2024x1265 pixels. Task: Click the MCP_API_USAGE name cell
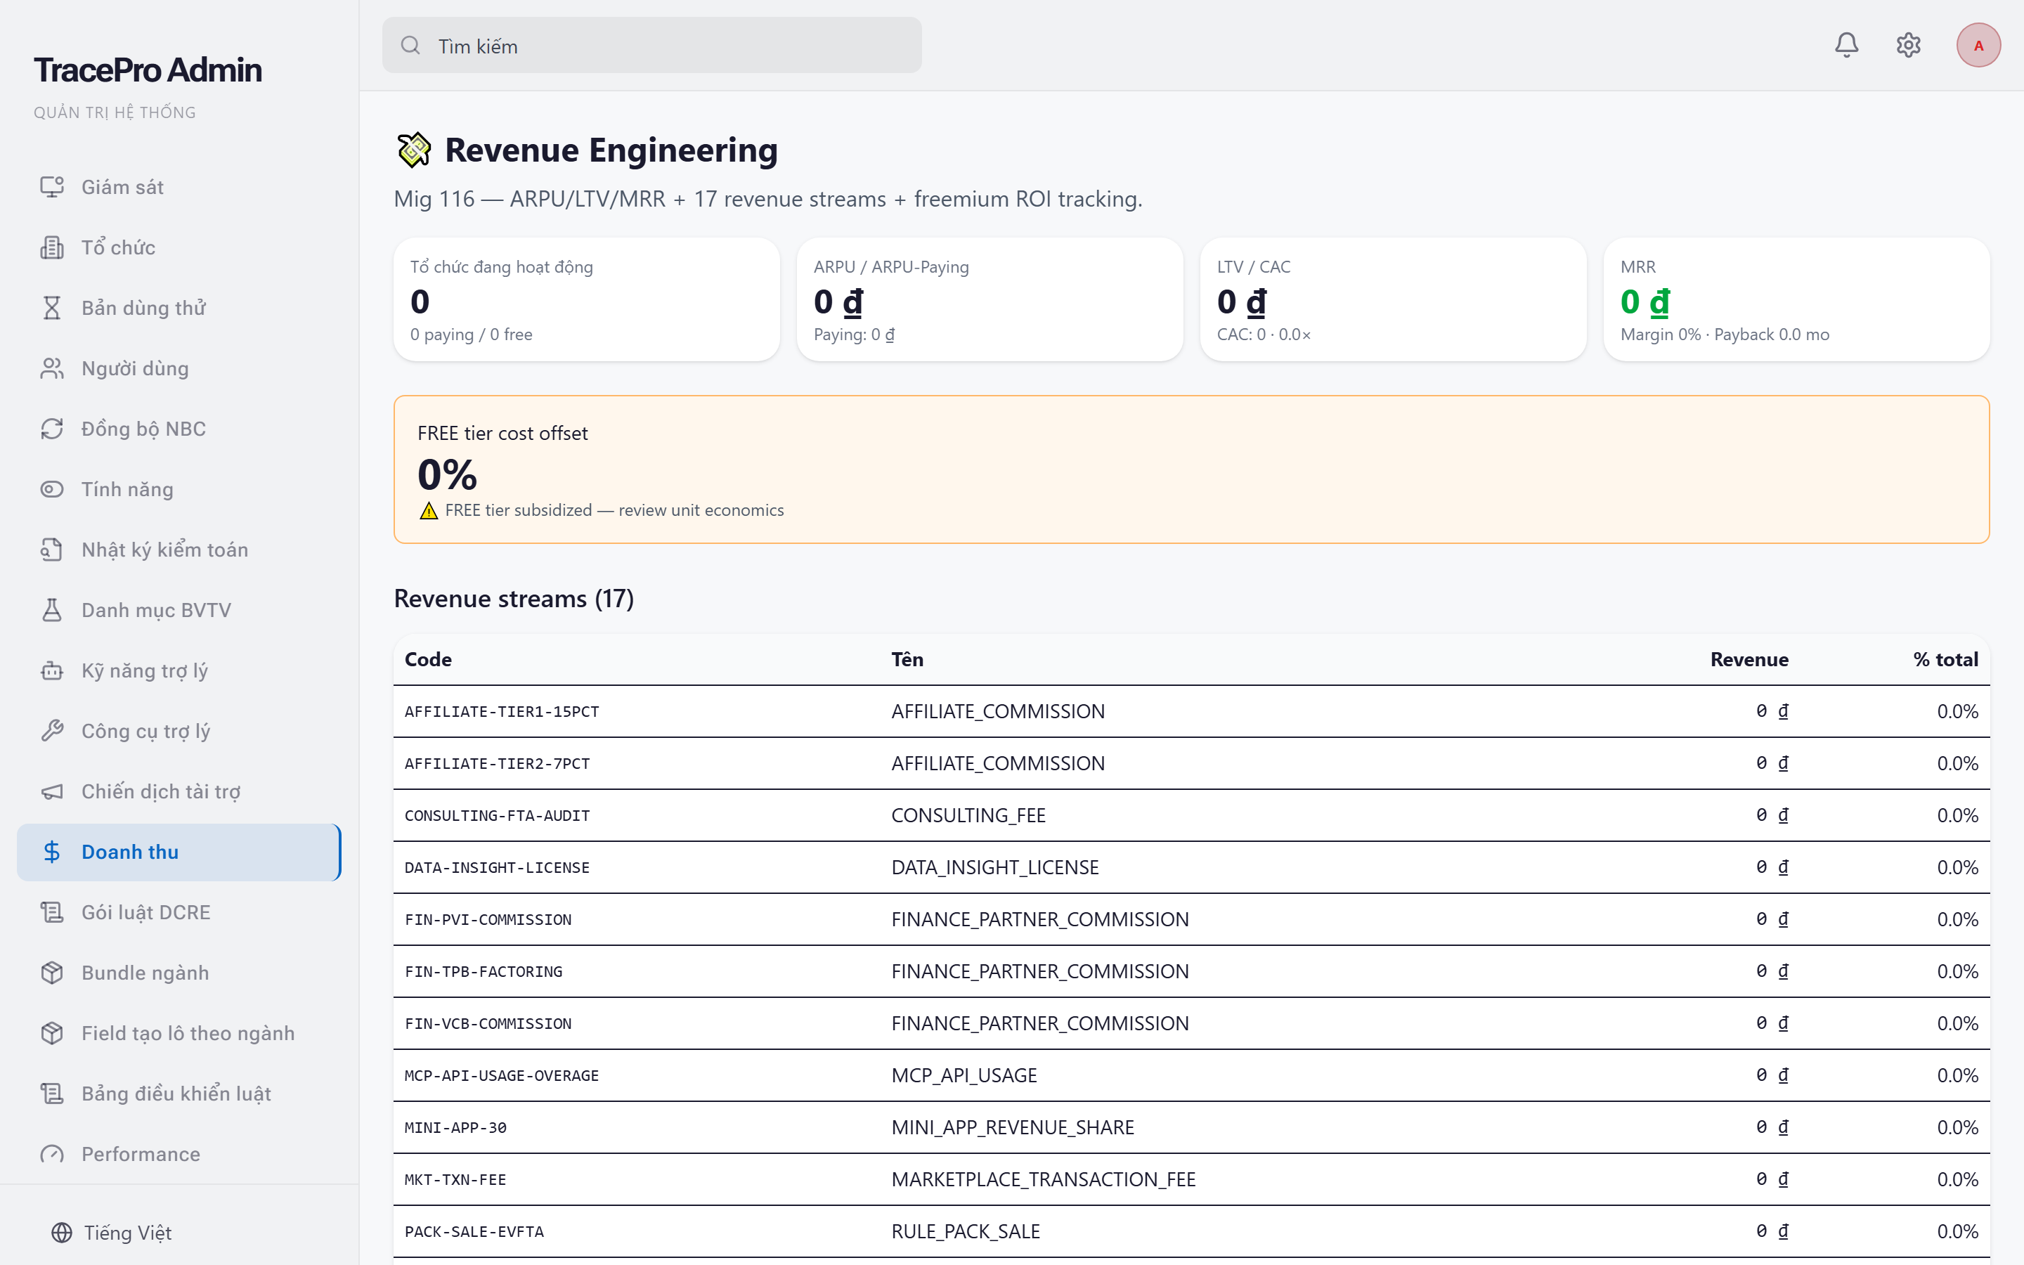click(x=964, y=1075)
